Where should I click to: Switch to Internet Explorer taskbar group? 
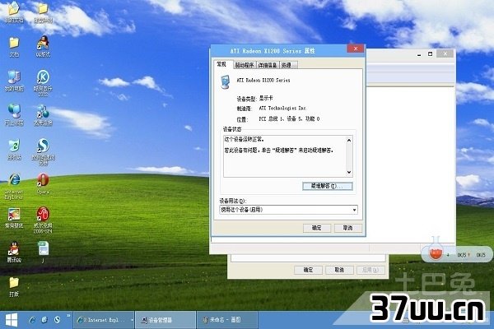[103, 320]
